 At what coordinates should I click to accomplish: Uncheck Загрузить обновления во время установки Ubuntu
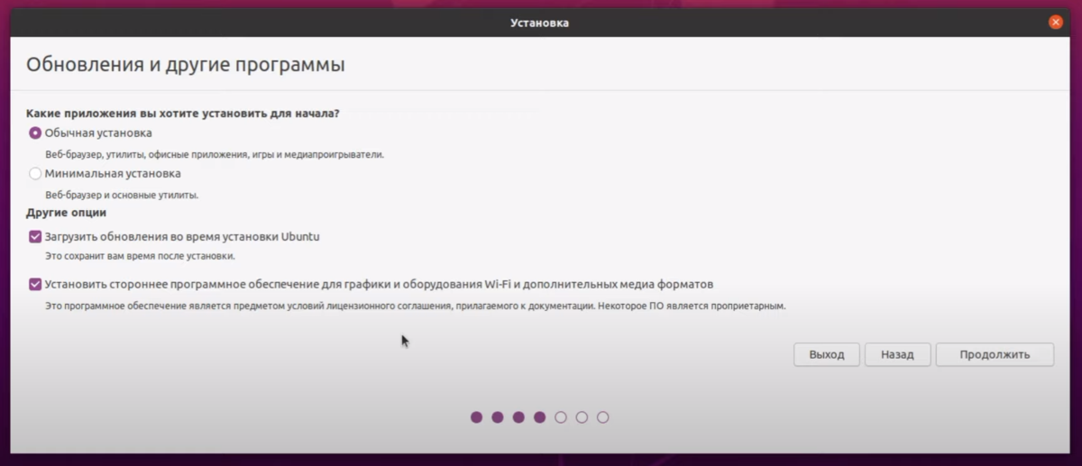pos(35,237)
